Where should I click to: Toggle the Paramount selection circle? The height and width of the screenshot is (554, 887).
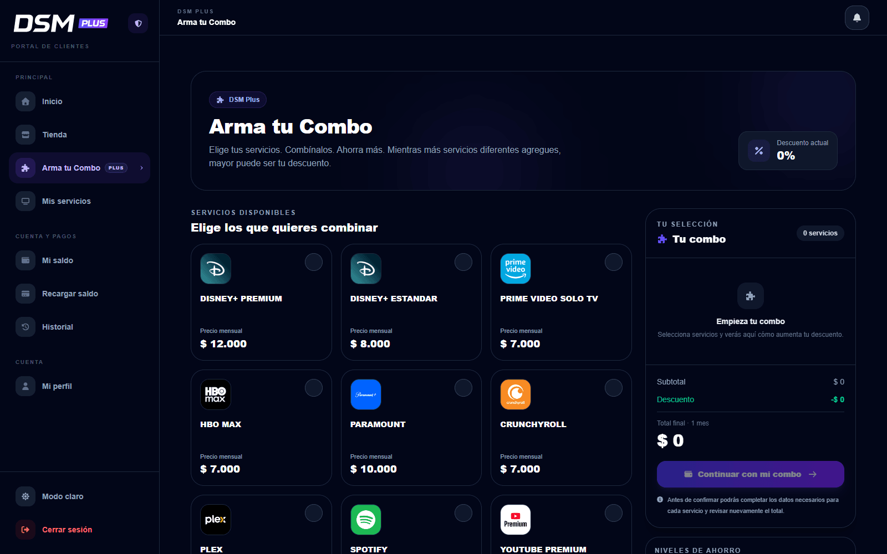[x=463, y=388]
